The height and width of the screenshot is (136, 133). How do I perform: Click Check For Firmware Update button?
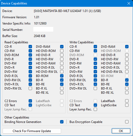click(x=32, y=131)
